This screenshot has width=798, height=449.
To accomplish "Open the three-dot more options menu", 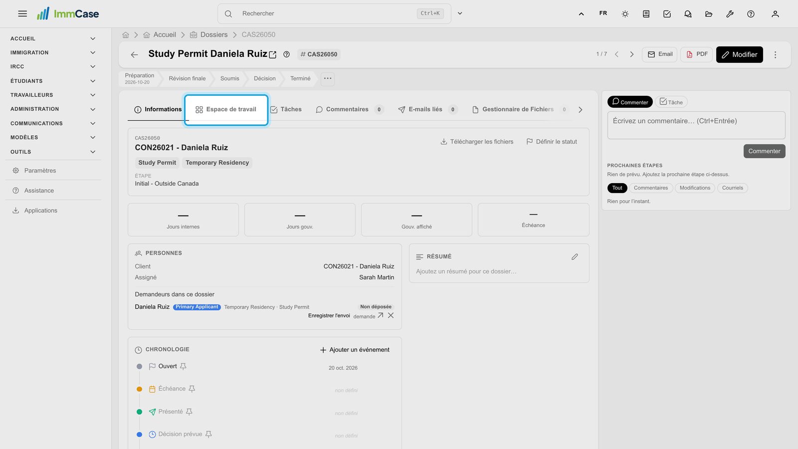I will pyautogui.click(x=775, y=54).
